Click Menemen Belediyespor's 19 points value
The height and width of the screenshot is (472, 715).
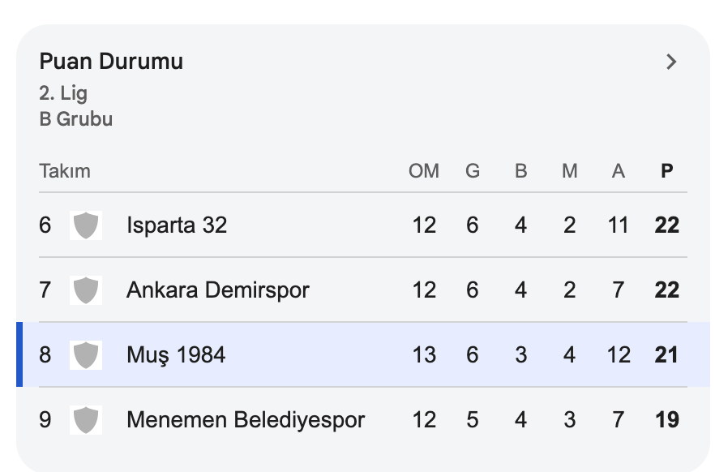coord(666,420)
